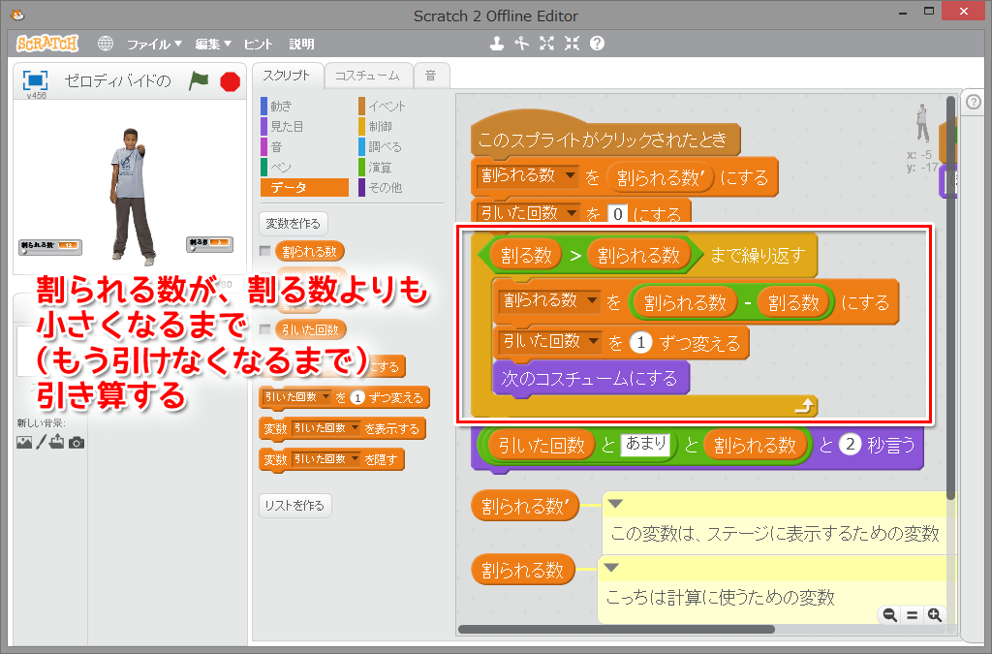
Task: Open variable dropdown in the 引いた回数 set-to-0 block
Action: 572,213
